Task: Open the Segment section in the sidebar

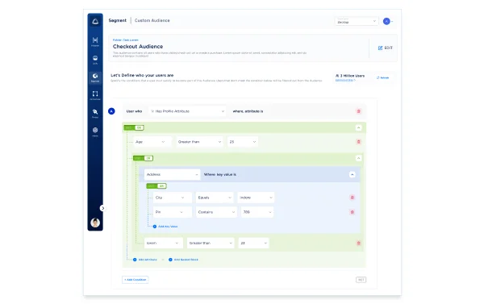Action: tap(95, 77)
